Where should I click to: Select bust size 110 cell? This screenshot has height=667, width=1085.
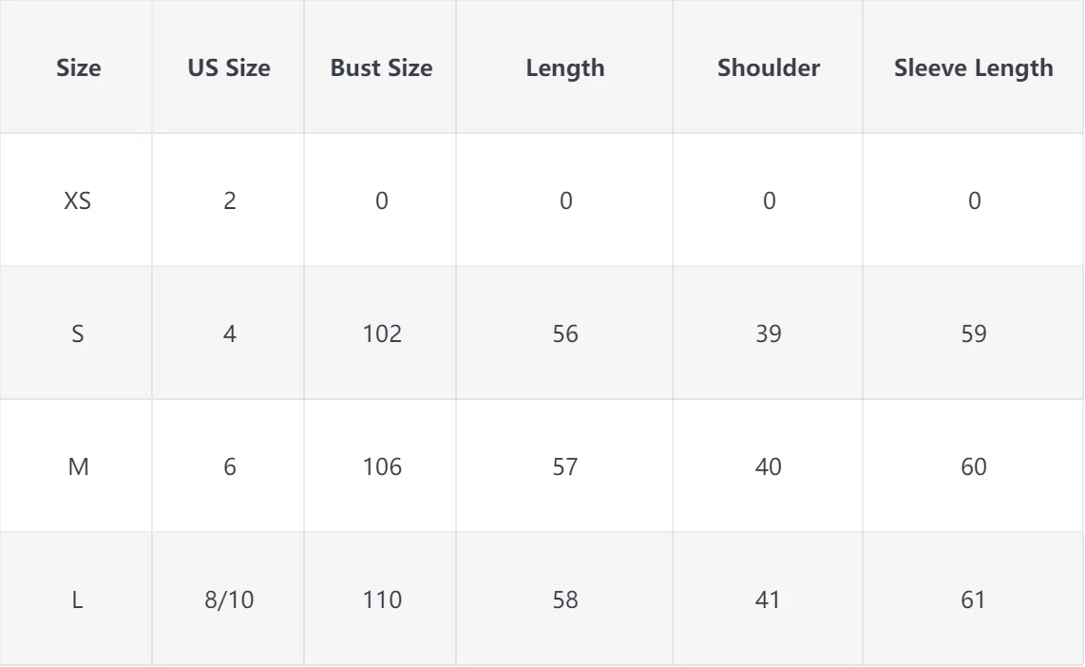coord(381,599)
